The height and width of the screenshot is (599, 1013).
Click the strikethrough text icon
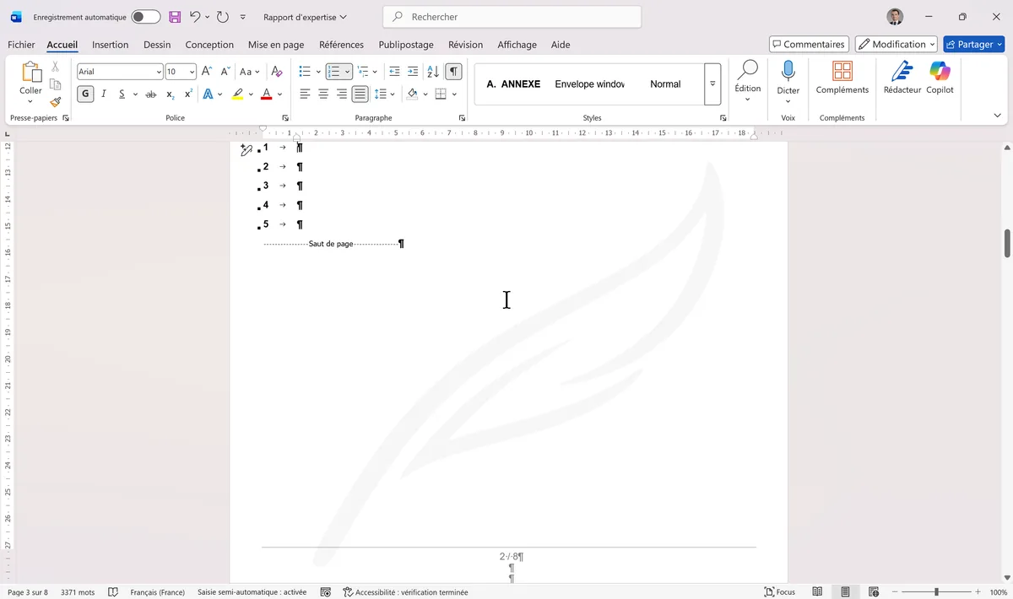(150, 94)
